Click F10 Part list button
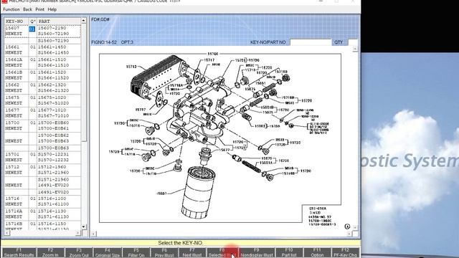 point(289,252)
